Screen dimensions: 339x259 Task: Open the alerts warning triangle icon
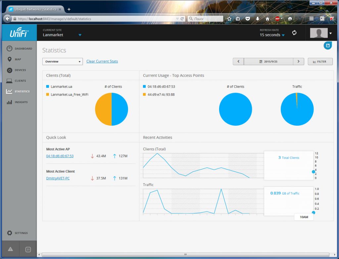click(x=10, y=249)
